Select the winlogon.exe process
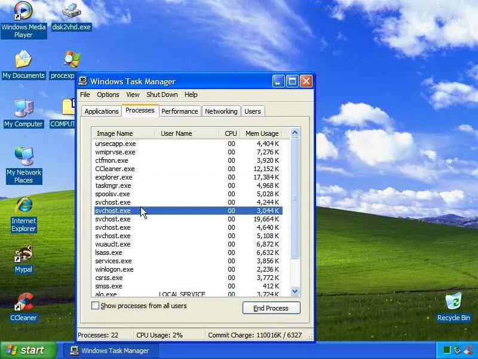478x359 pixels. [188, 269]
